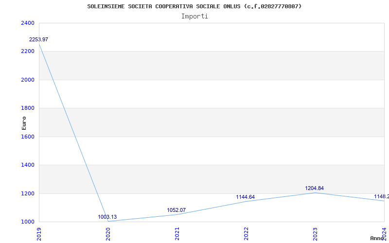Click the 1144.64 data point label
Image resolution: width=389 pixels, height=243 pixels.
(245, 197)
